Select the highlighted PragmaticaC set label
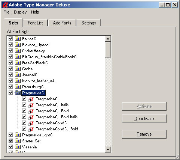 (33, 93)
